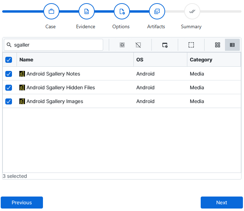Open the Options step icon
This screenshot has width=244, height=211.
(x=122, y=11)
